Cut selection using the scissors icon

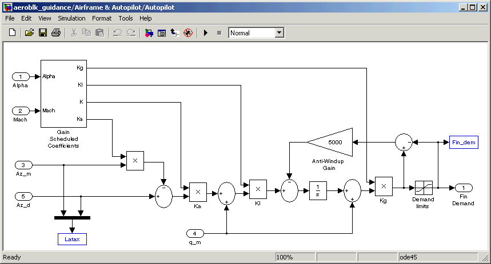74,33
